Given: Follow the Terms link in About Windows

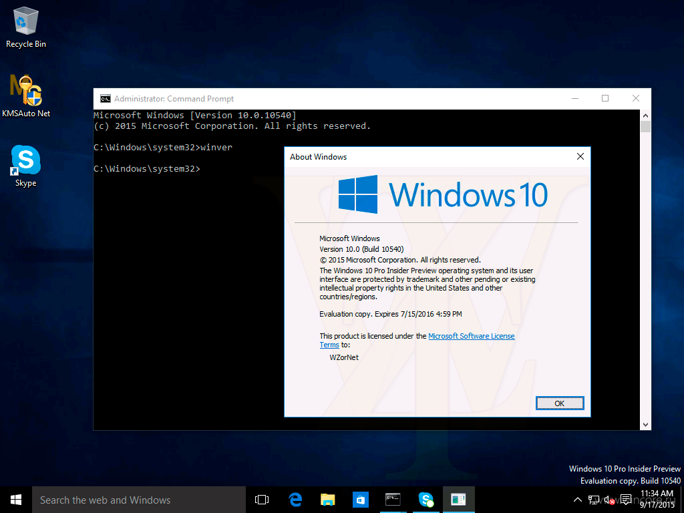Looking at the screenshot, I should pos(329,345).
